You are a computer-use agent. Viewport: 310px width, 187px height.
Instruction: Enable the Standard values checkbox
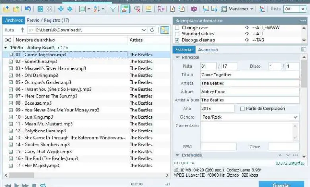(177, 34)
